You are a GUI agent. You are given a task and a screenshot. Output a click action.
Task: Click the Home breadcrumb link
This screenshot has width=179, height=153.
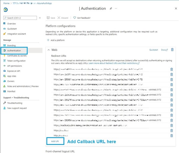tap(6, 3)
